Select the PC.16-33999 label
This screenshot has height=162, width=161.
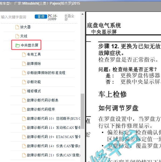[x=52, y=17]
